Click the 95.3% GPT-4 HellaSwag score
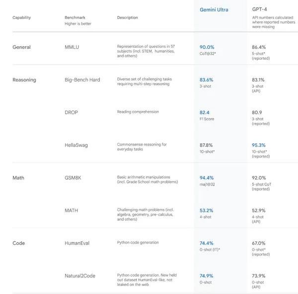Image resolution: width=298 pixels, height=294 pixels. (x=259, y=145)
